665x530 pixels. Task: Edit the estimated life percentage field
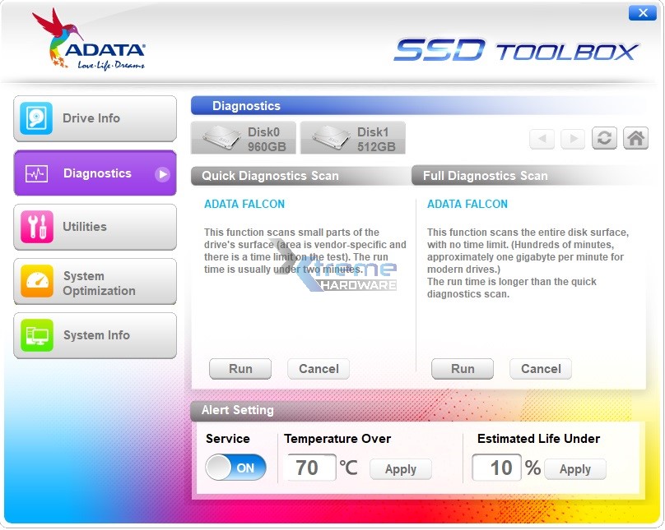point(497,467)
